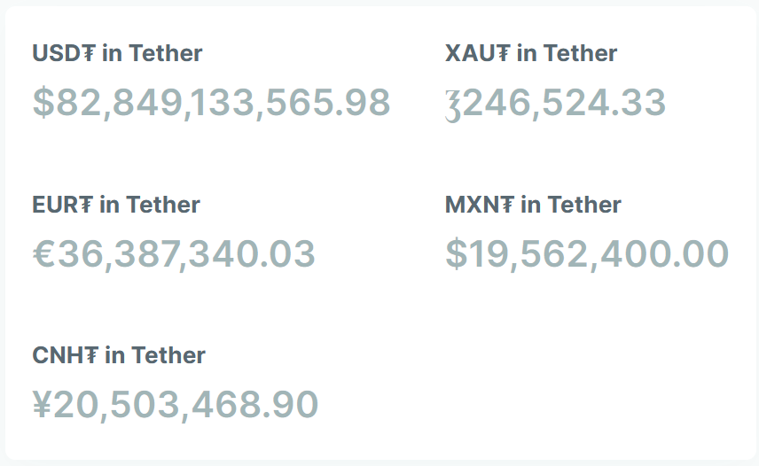This screenshot has height=466, width=759.
Task: Click the CNH₮ amount 20,503,468.90
Action: 186,406
